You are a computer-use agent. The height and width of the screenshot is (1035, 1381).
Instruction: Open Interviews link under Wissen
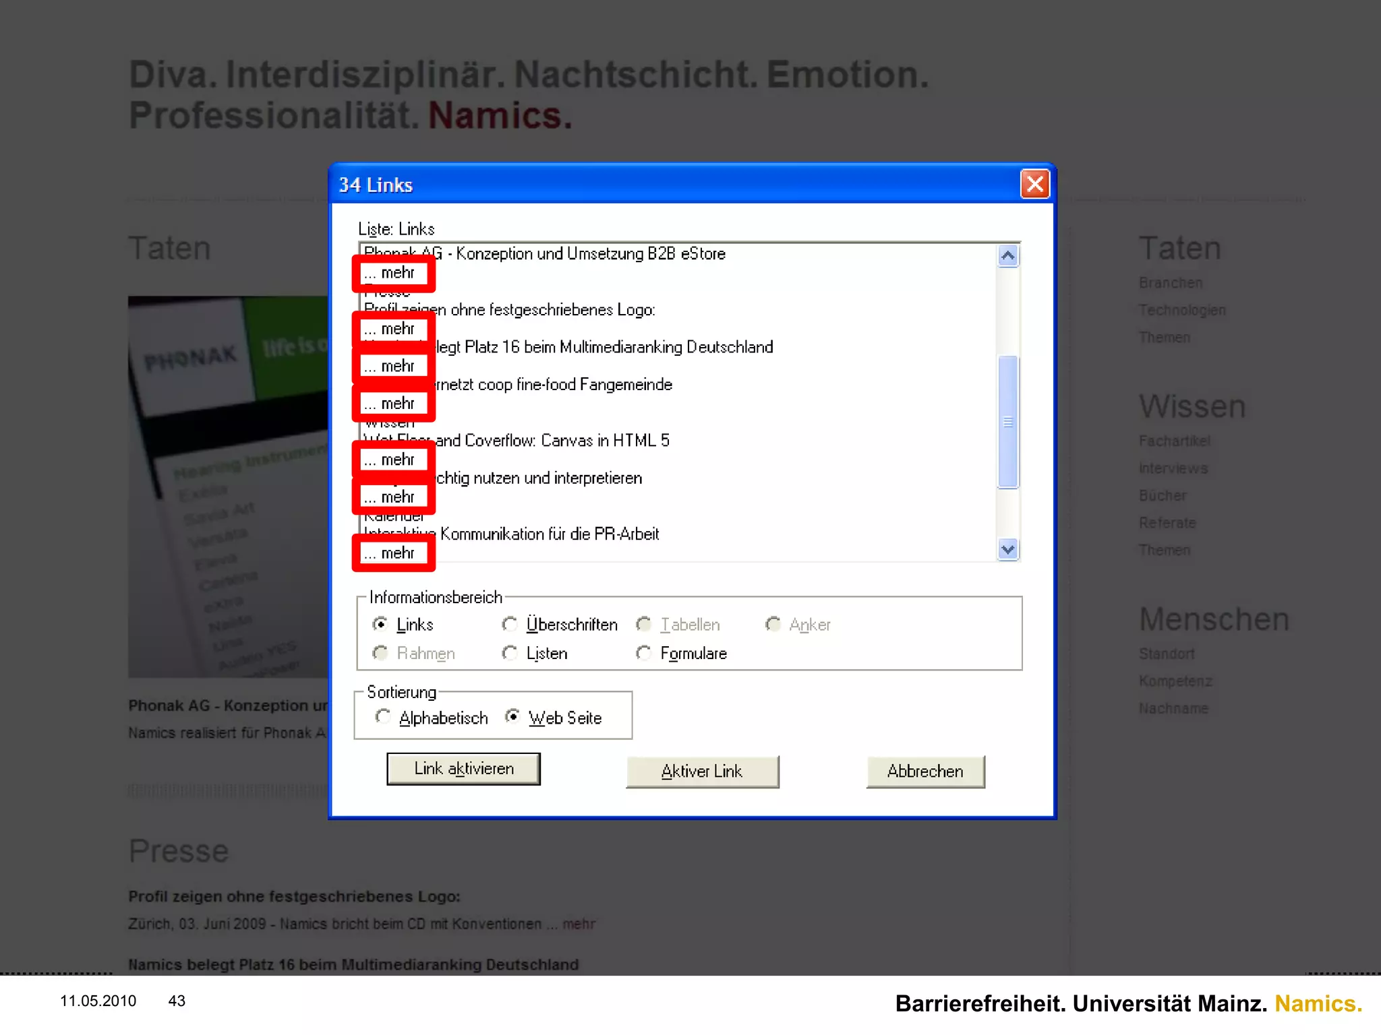pyautogui.click(x=1173, y=468)
